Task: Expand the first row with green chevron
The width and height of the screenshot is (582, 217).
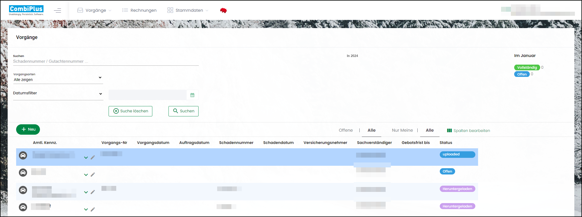Action: point(86,158)
